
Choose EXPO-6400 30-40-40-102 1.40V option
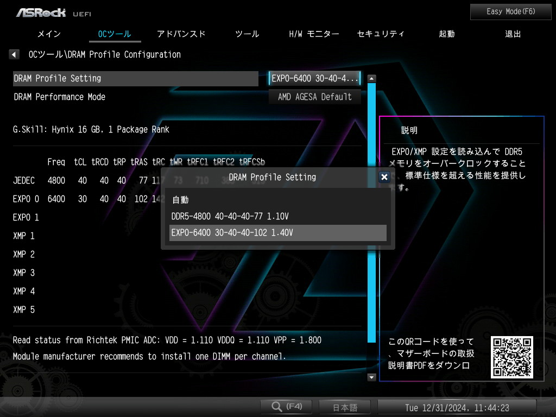pyautogui.click(x=278, y=233)
